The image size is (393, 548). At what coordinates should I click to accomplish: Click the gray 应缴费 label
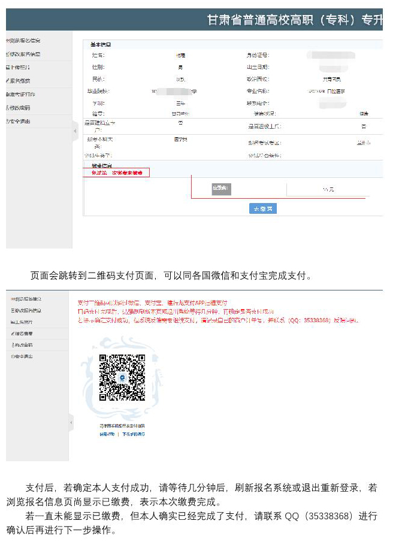[221, 189]
